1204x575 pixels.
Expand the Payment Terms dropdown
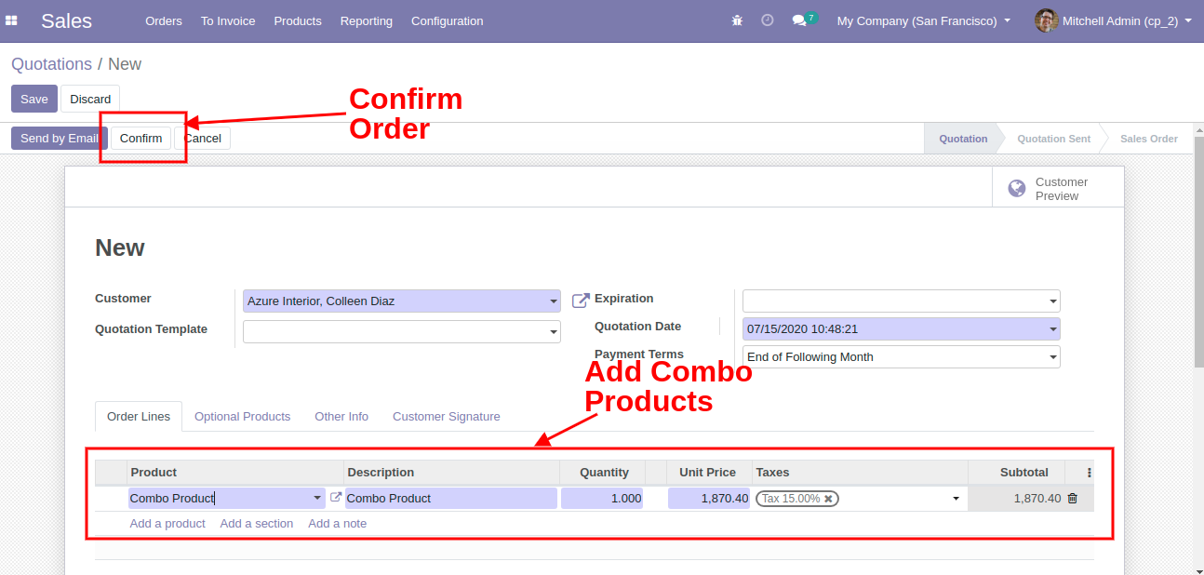pyautogui.click(x=1053, y=357)
